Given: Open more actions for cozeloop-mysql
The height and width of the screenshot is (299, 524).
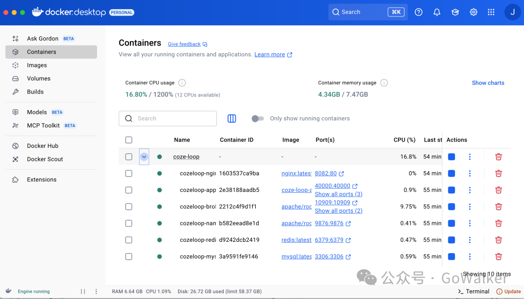Looking at the screenshot, I should pyautogui.click(x=470, y=257).
